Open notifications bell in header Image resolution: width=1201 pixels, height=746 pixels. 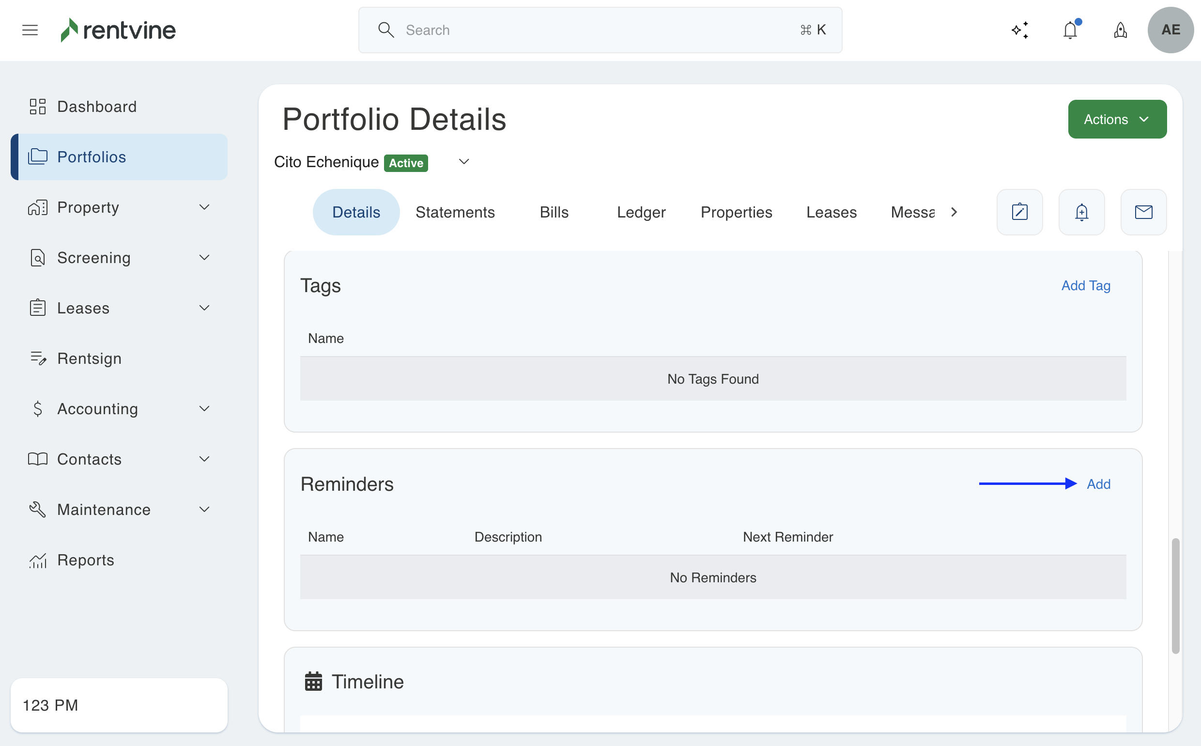[x=1070, y=30]
